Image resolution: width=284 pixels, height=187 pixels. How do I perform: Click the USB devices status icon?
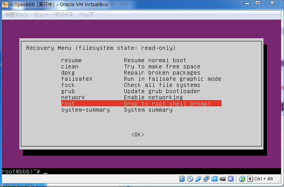[x=198, y=179]
